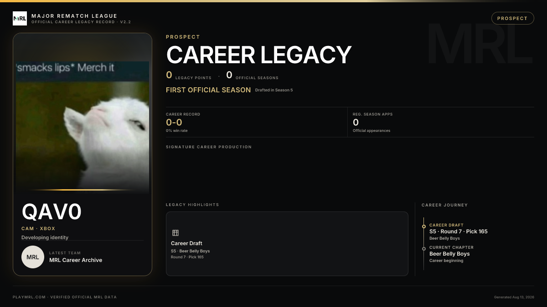Viewport: 547px width, 307px height.
Task: Click 'Round 7 · Pick 165' in highlight card
Action: (x=187, y=257)
